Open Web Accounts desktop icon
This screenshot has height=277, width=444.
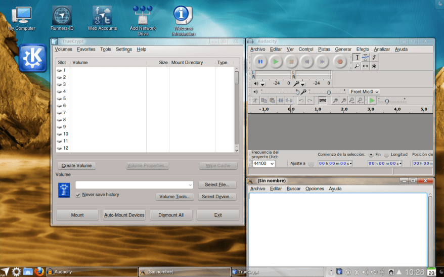tap(102, 18)
